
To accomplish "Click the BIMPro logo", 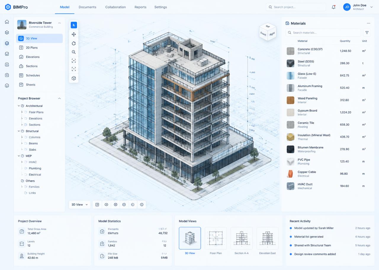I will pos(17,7).
